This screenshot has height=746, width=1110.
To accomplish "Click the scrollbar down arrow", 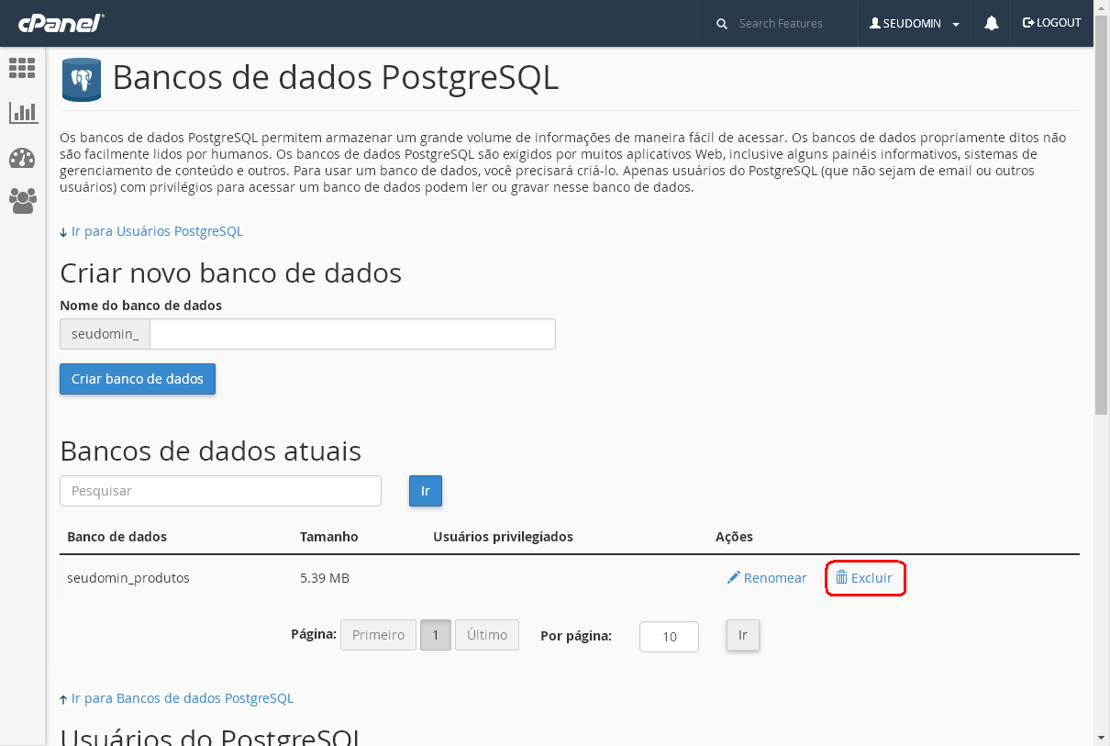I will pos(1102,738).
